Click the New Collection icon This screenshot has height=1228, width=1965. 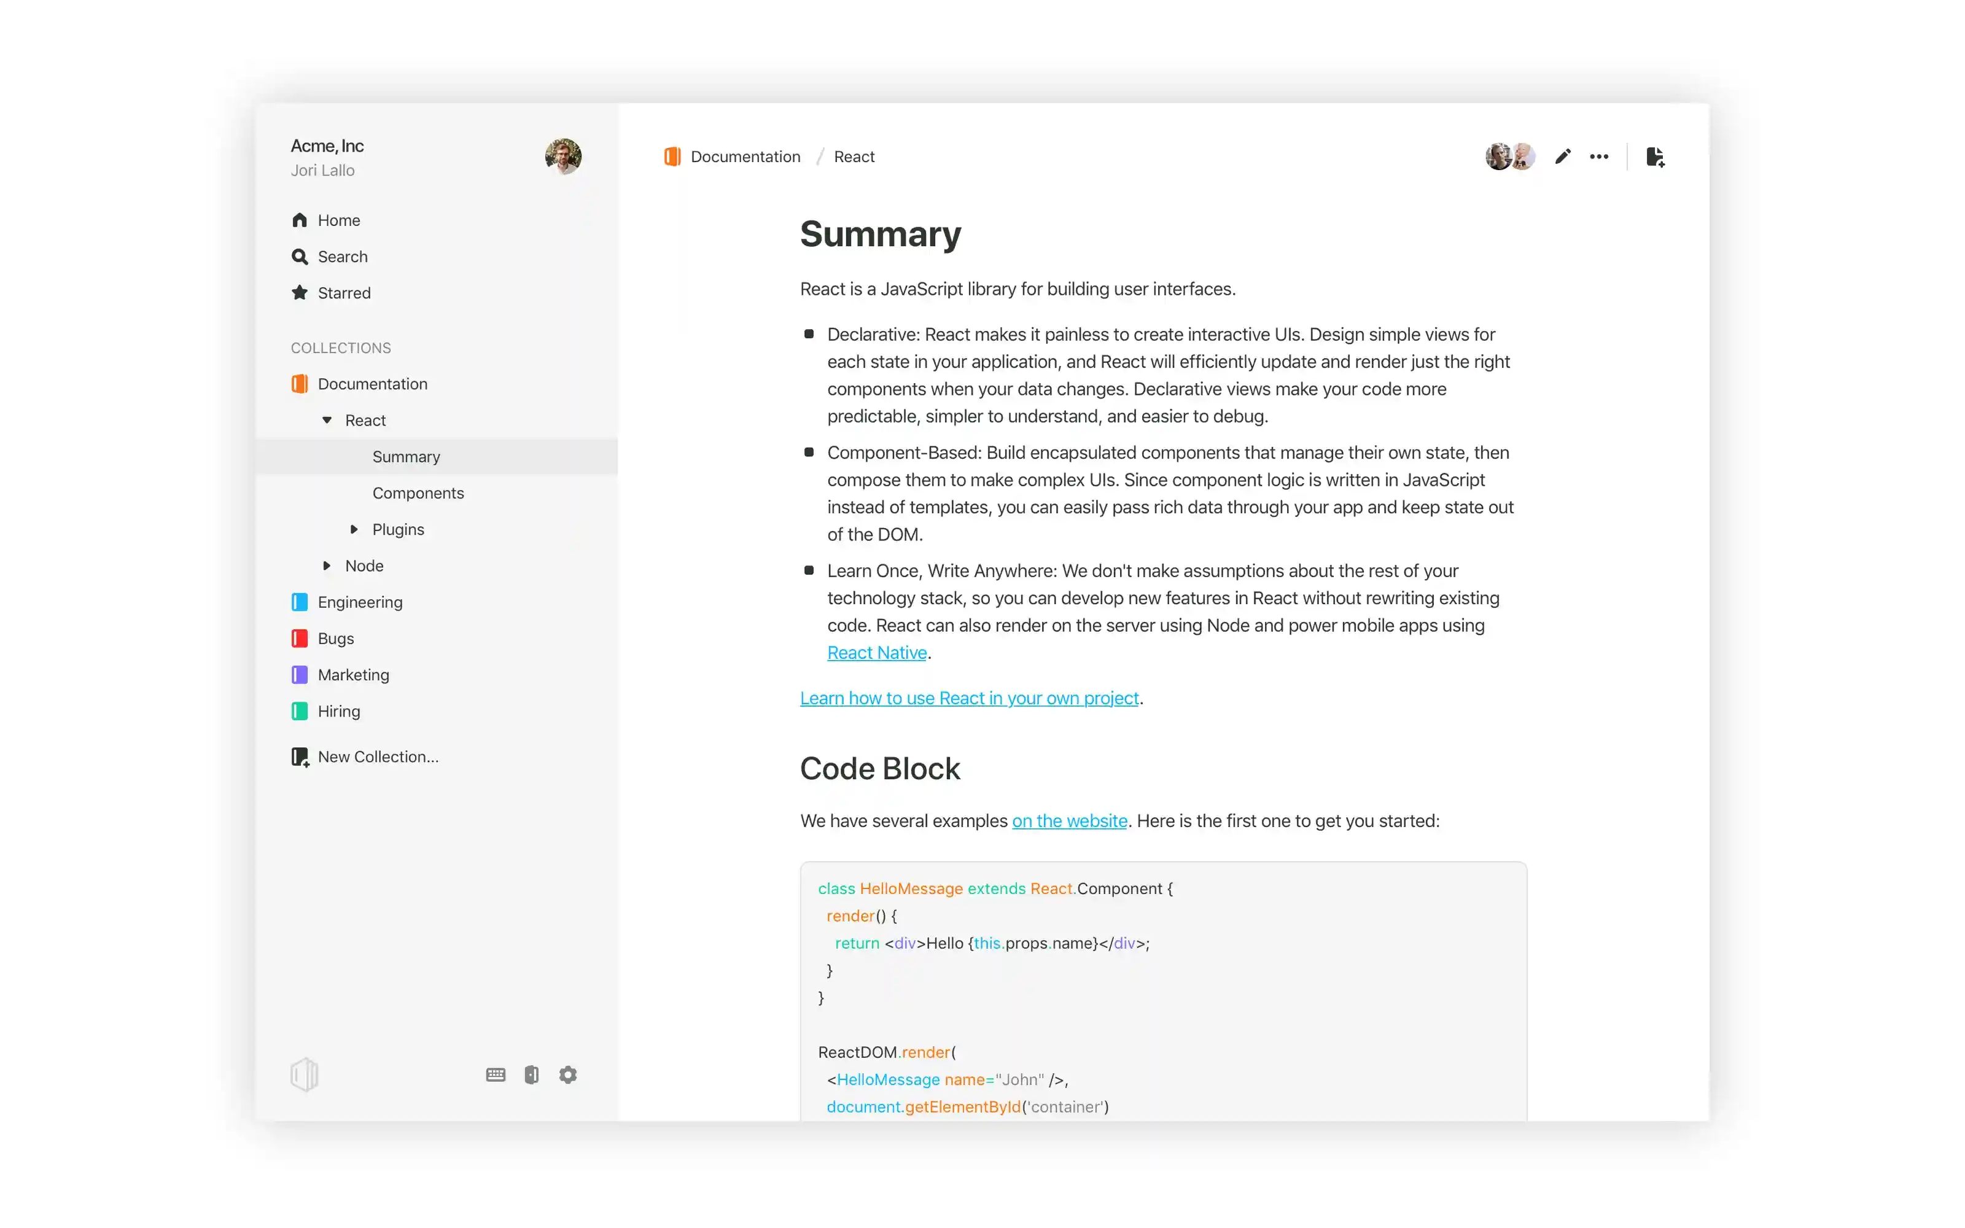[300, 757]
